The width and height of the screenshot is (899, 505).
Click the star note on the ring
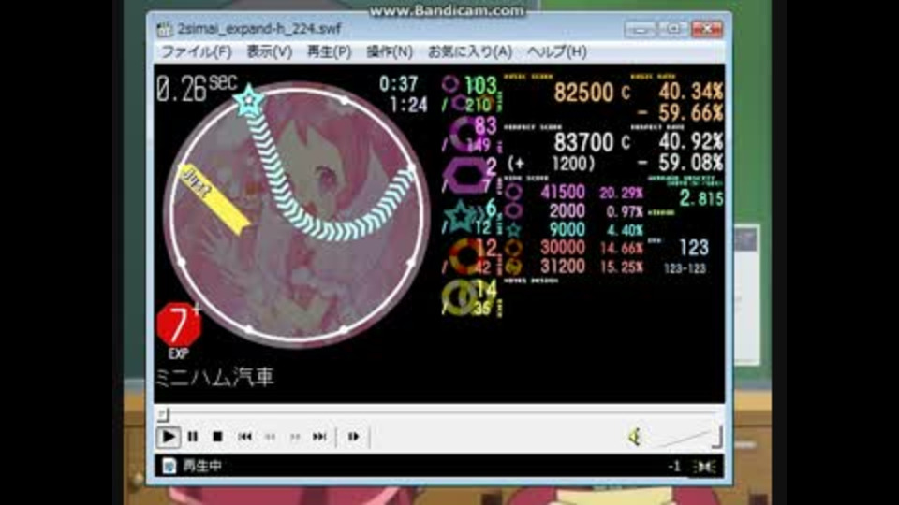tap(249, 101)
